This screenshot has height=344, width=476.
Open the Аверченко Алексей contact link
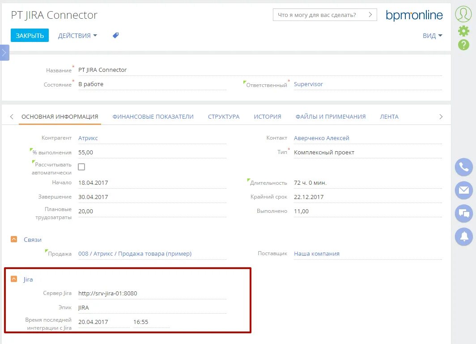coord(322,138)
